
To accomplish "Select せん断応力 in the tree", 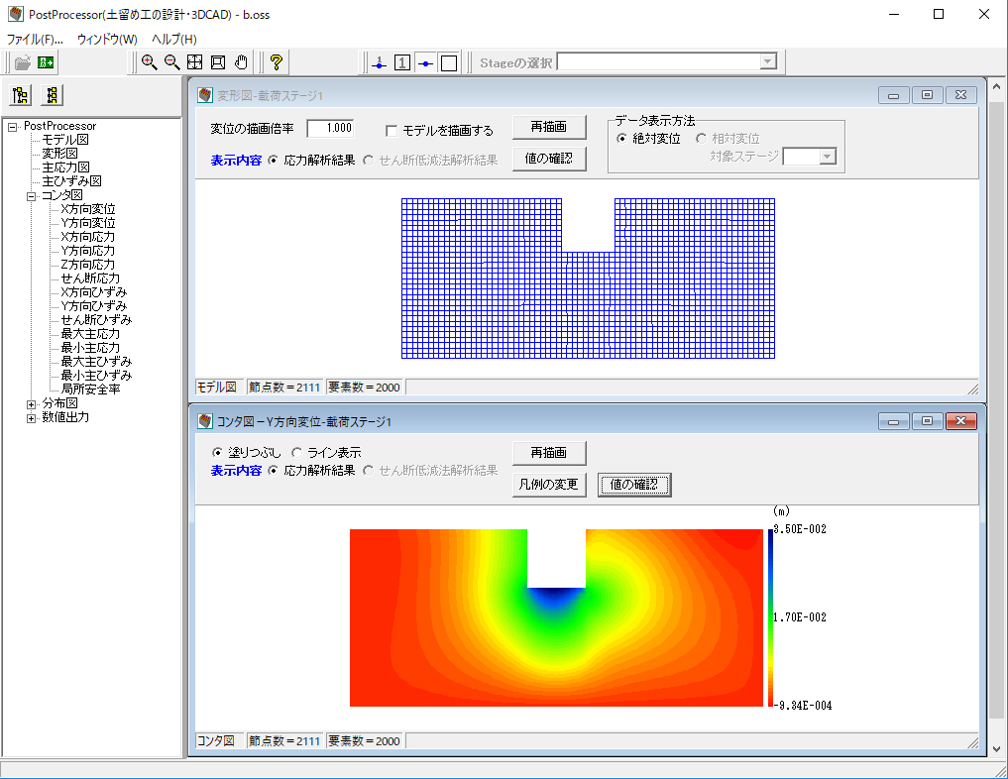I will (x=90, y=278).
